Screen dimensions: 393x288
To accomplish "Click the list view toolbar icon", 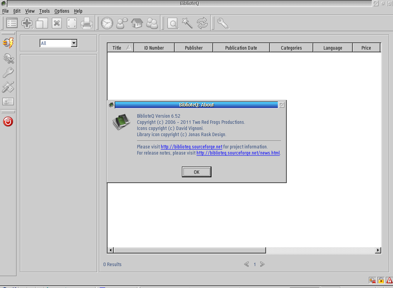I will coord(12,23).
